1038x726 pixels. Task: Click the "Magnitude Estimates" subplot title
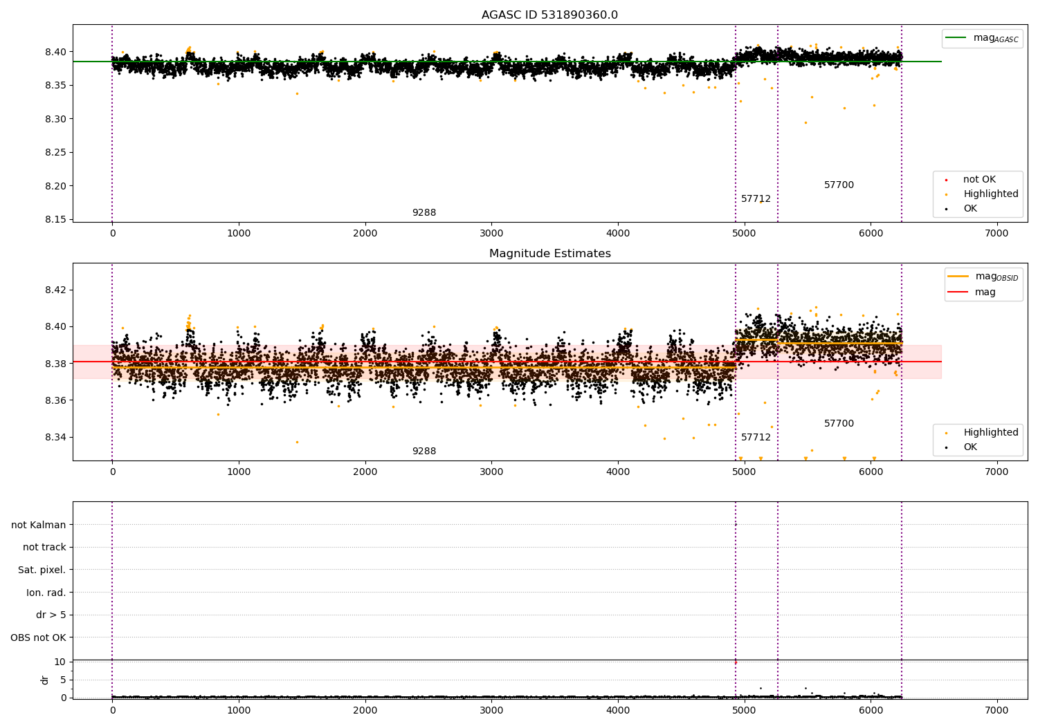(x=549, y=254)
